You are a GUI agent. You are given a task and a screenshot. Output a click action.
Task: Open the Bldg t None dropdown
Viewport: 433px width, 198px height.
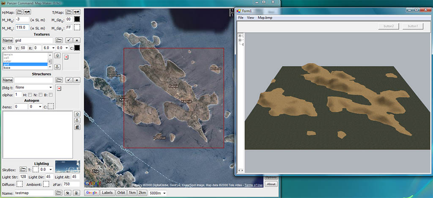[x=33, y=87]
